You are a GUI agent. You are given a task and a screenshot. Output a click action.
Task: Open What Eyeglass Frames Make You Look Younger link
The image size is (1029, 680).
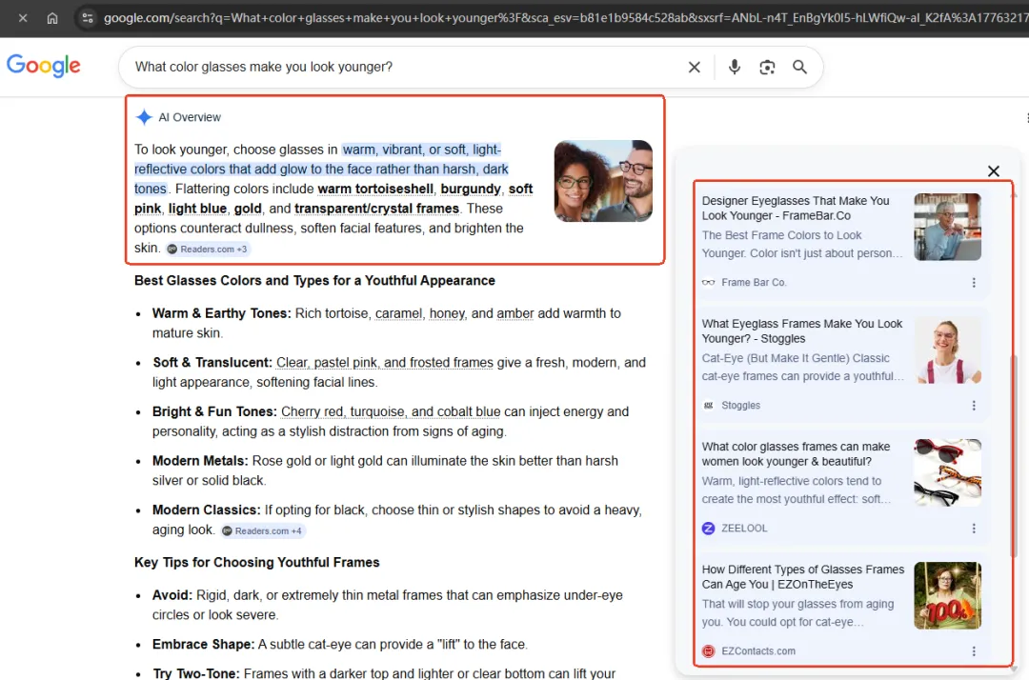pyautogui.click(x=802, y=331)
